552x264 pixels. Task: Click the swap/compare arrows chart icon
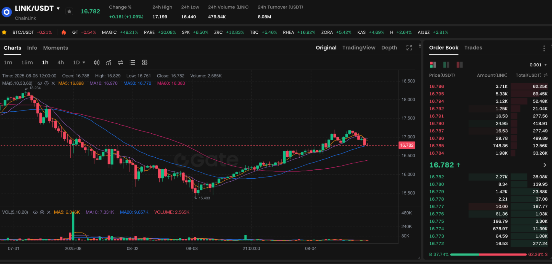click(120, 63)
